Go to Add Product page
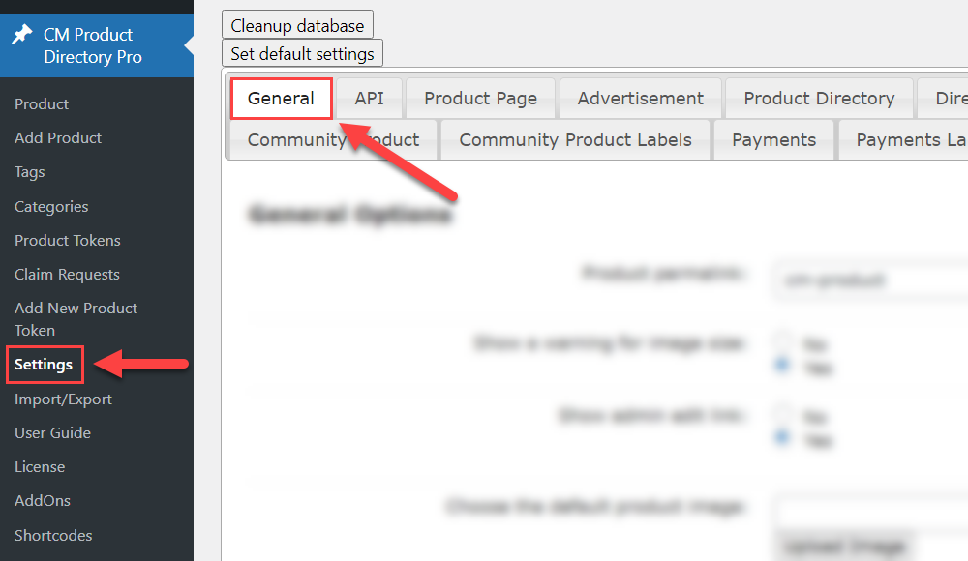 coord(58,138)
